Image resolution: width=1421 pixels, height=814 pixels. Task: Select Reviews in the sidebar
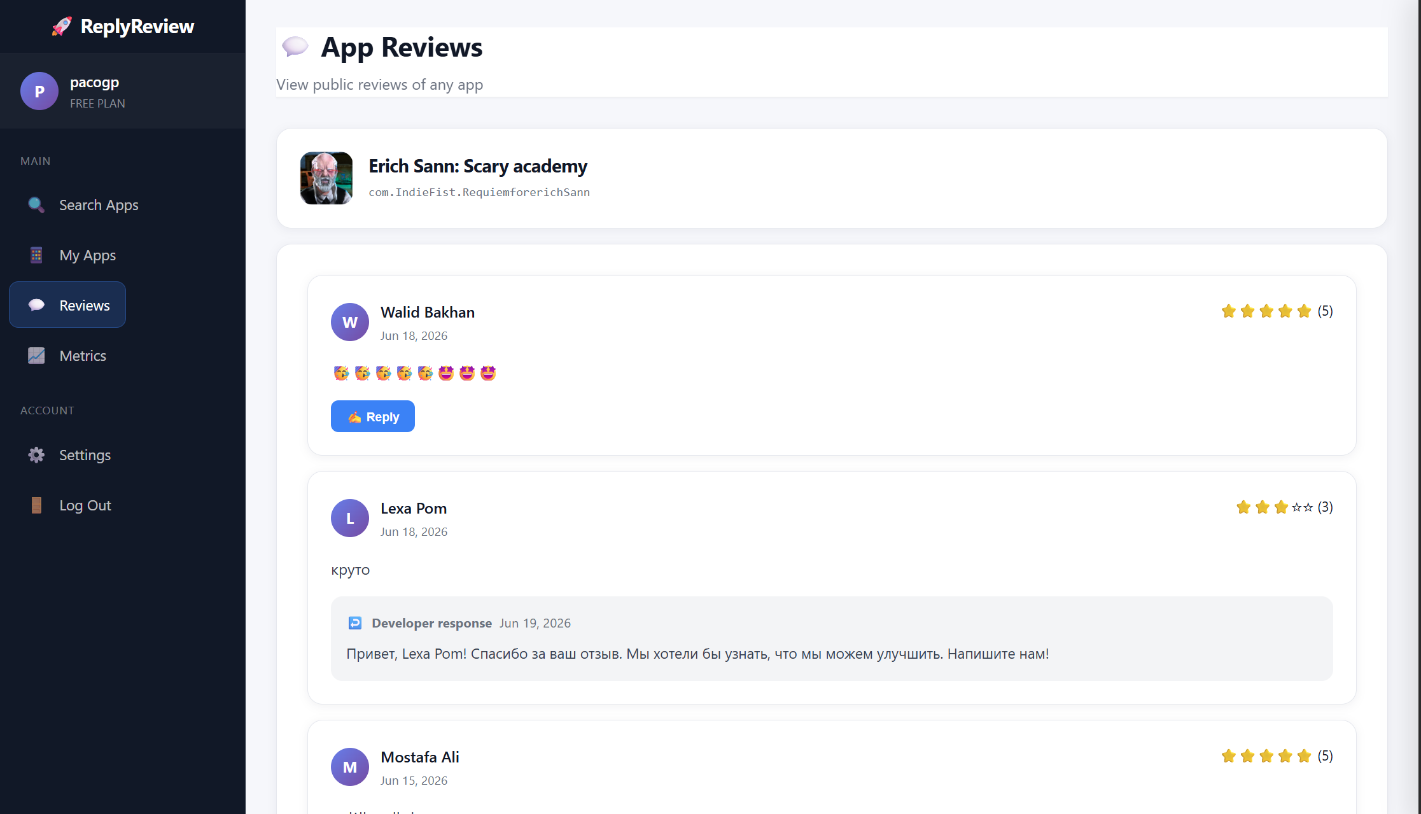[x=67, y=305]
